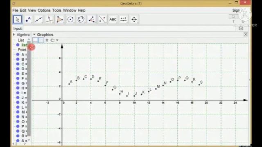Click the Algebra list scroll down arrow
Viewport: 262px width, 147px height.
pyautogui.click(x=29, y=140)
